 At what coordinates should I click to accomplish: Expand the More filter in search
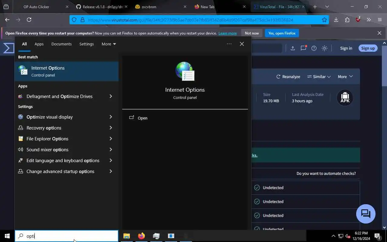tap(109, 44)
